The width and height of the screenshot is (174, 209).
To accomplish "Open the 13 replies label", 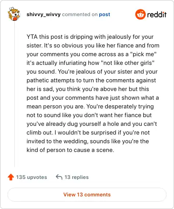I will click(x=77, y=177).
